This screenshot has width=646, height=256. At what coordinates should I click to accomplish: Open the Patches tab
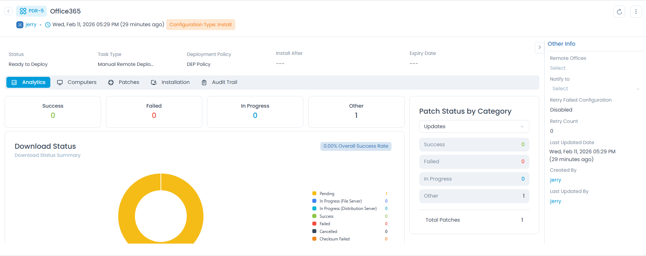[x=124, y=82]
